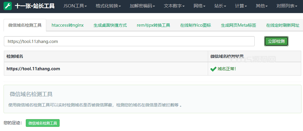Open the 网络 dropdown menu
303x131 pixels.
click(199, 6)
